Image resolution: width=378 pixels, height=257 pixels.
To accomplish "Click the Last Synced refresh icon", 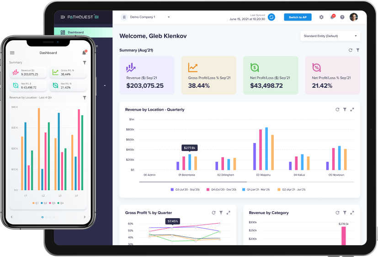I will click(272, 17).
